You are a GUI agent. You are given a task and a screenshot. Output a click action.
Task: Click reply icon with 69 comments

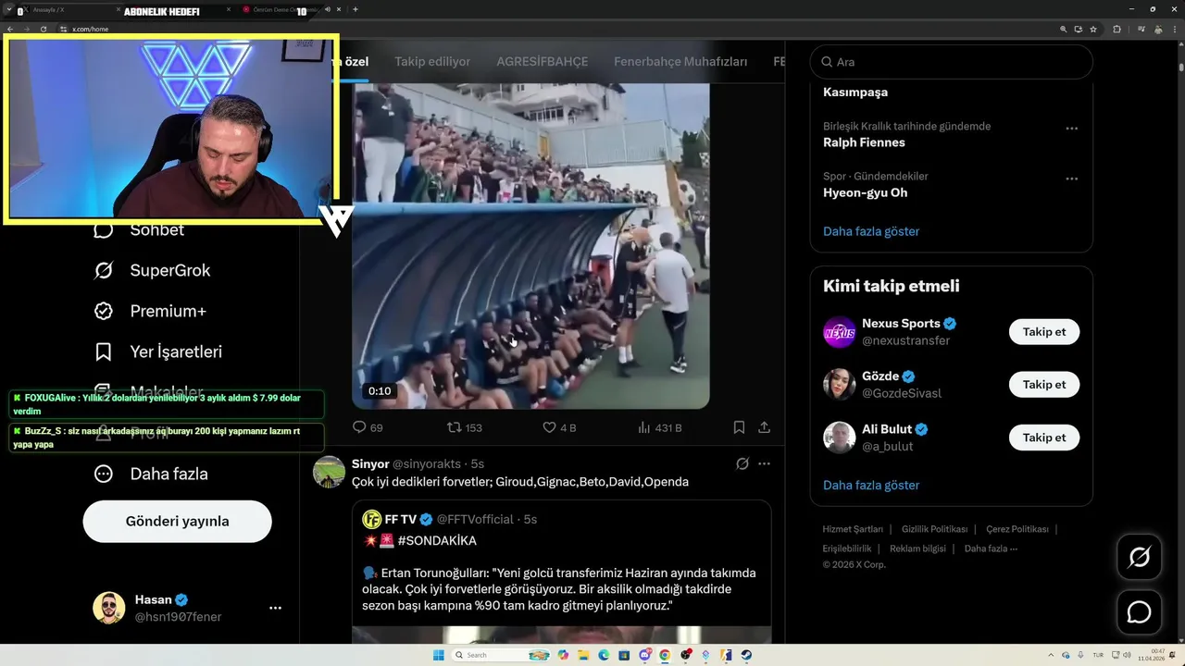click(x=360, y=427)
